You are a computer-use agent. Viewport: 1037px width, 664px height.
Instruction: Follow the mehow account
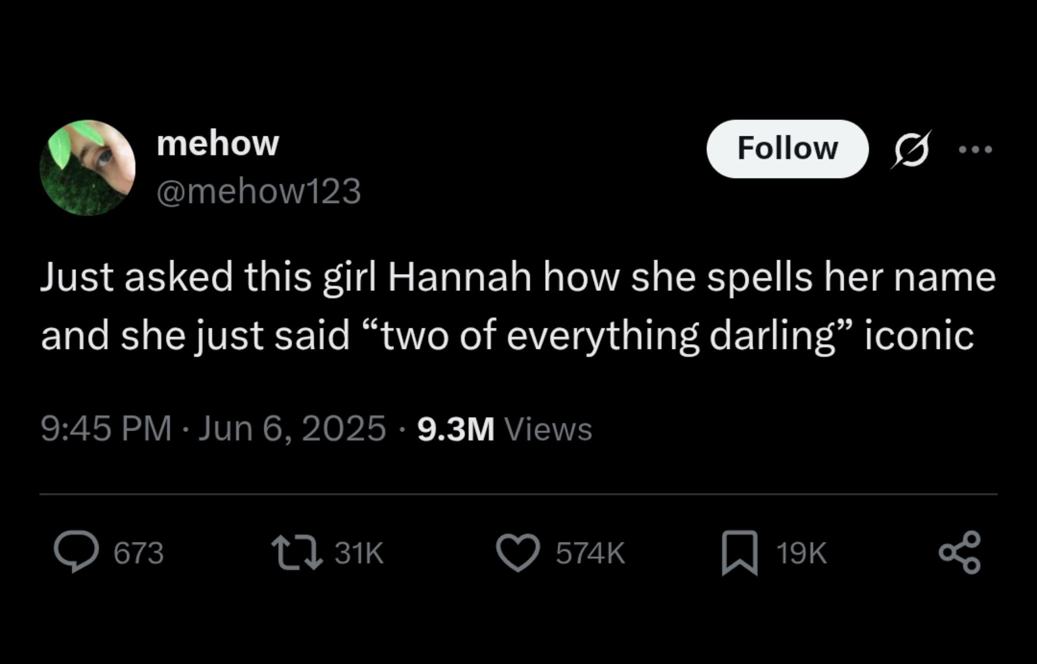click(787, 149)
